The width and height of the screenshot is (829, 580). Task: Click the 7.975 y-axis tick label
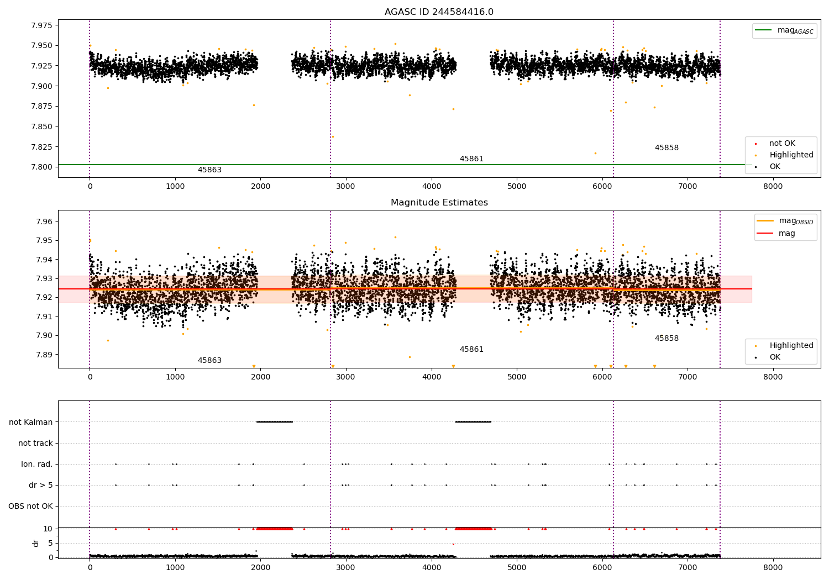tap(42, 25)
